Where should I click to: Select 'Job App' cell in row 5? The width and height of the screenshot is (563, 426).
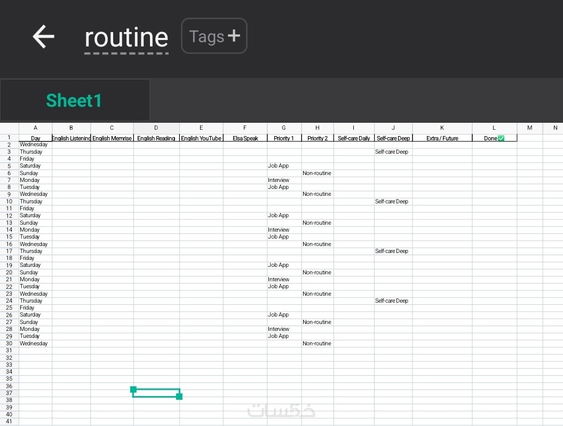tap(284, 166)
